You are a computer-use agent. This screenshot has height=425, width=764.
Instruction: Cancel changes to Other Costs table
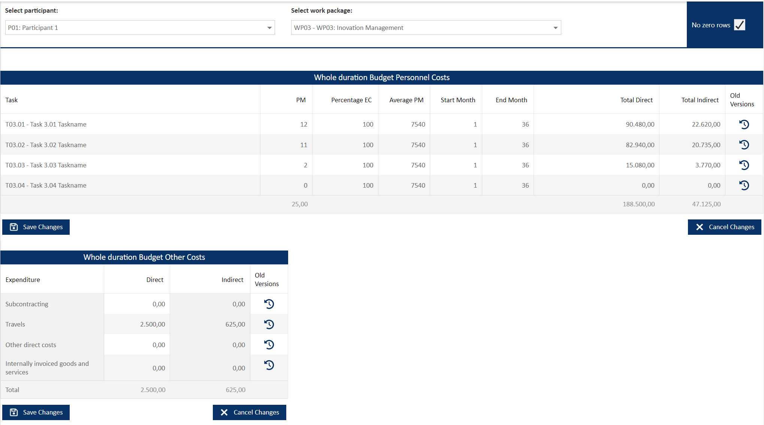coord(249,412)
